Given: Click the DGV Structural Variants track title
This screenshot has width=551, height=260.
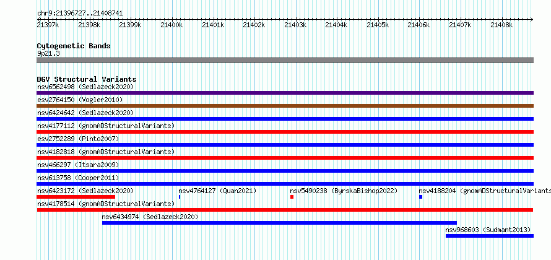Looking at the screenshot, I should click(87, 79).
